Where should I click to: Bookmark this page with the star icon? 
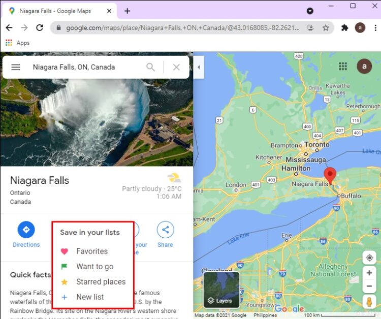[x=326, y=28]
